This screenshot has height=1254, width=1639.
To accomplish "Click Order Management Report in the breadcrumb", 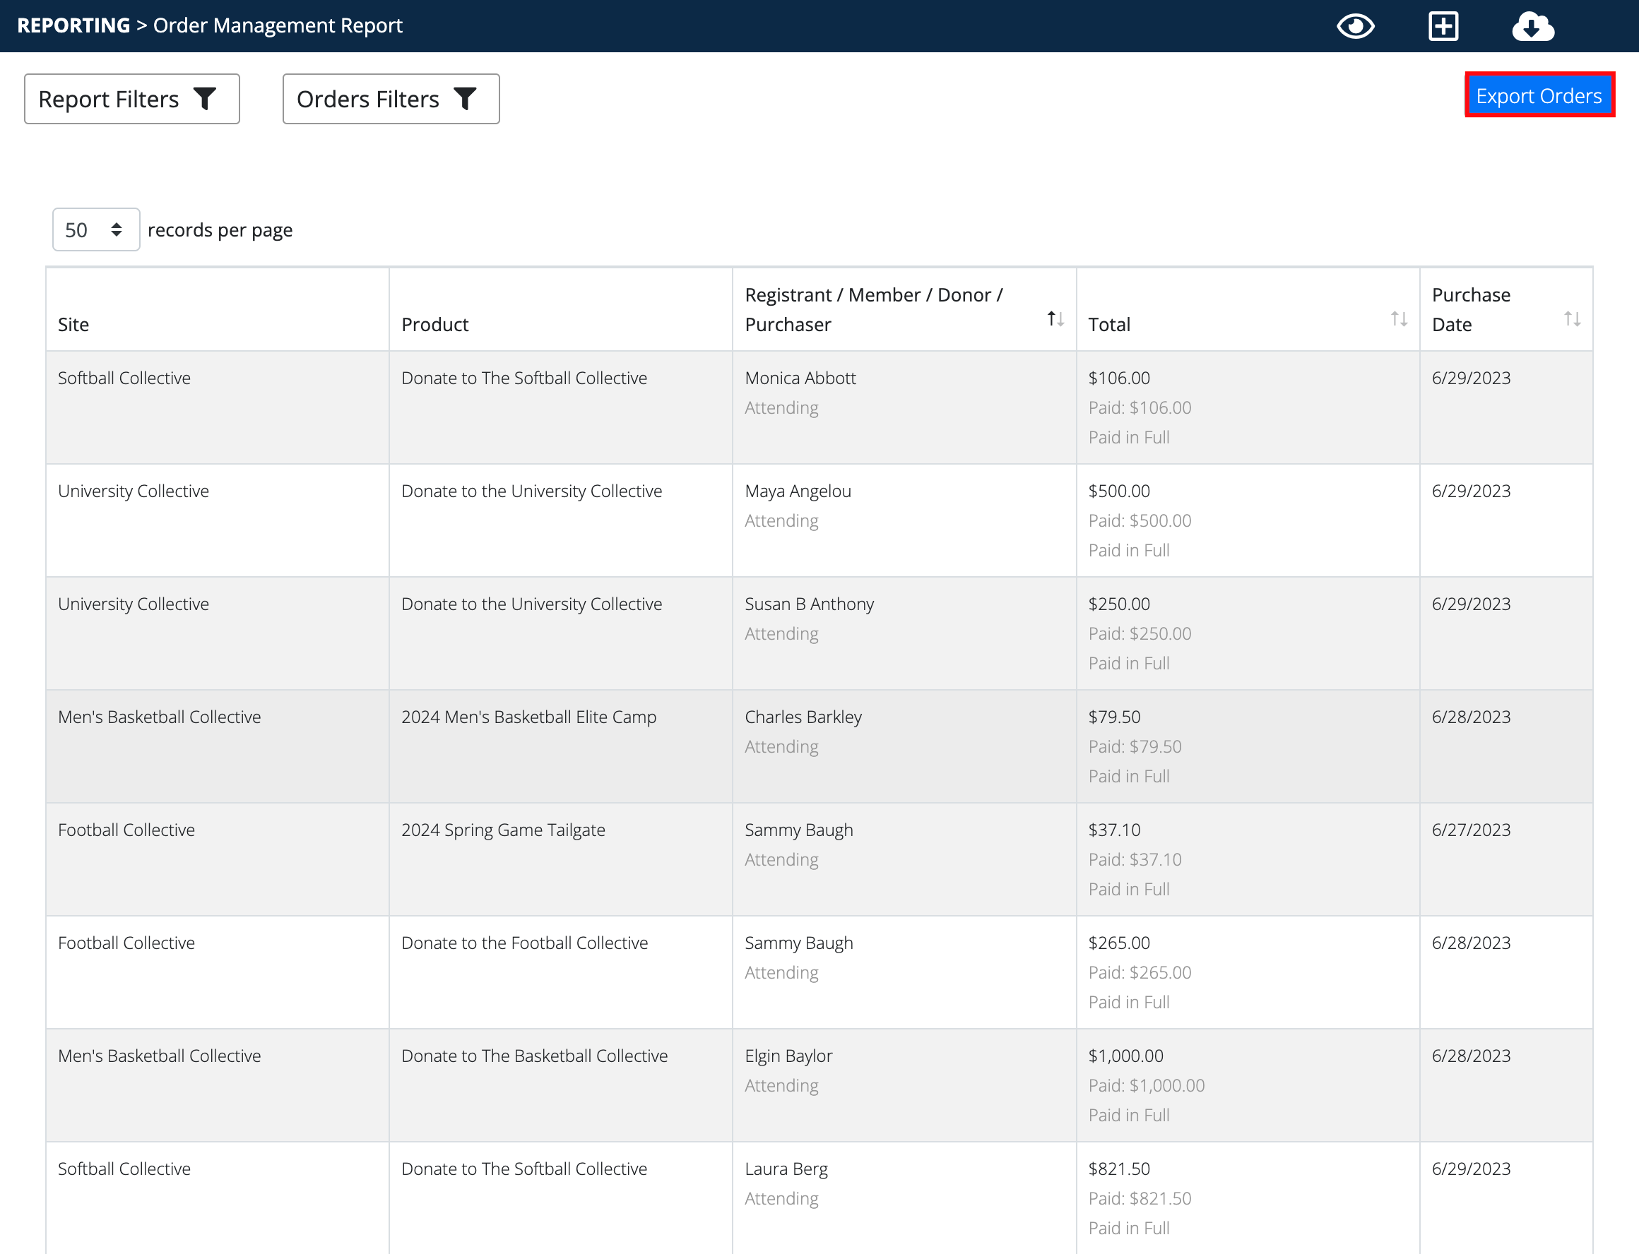I will (x=277, y=25).
